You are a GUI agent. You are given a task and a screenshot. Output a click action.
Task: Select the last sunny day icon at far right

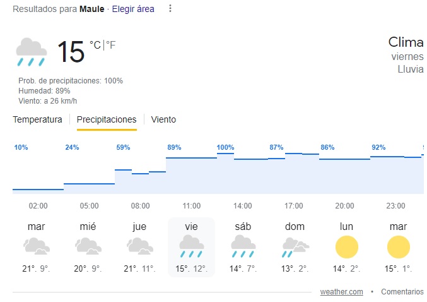click(398, 246)
